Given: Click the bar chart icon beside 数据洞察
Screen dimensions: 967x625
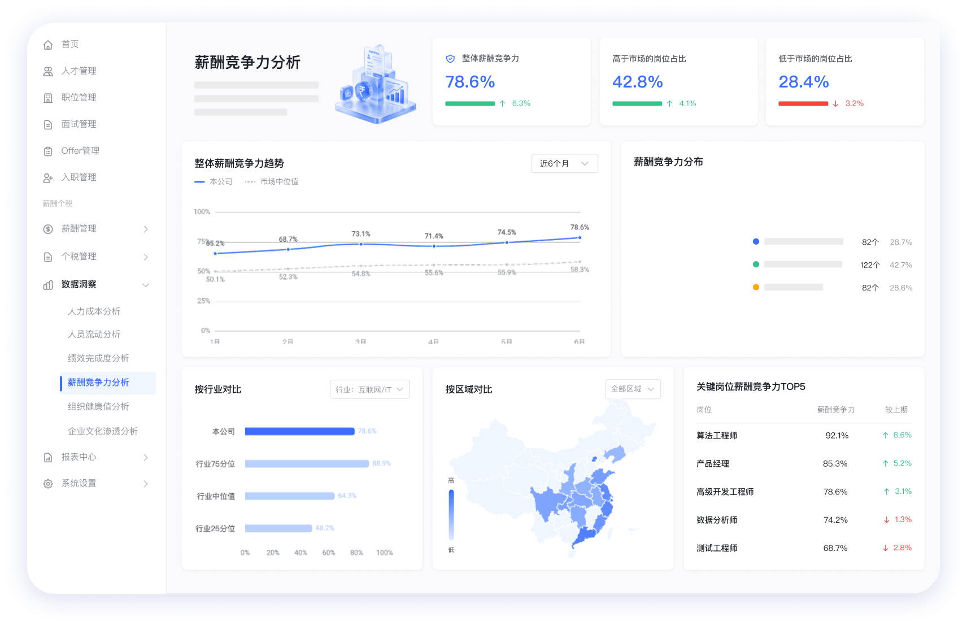Looking at the screenshot, I should [48, 285].
